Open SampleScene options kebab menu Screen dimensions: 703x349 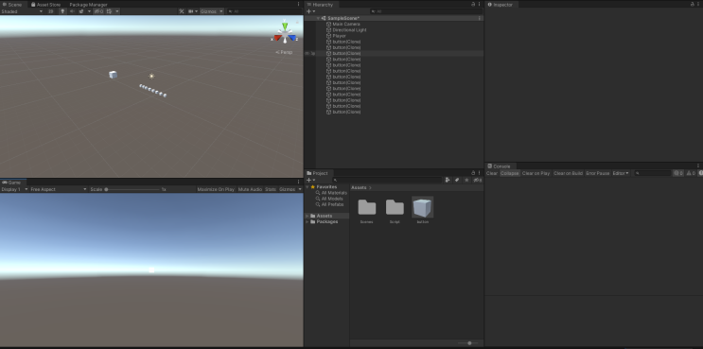point(480,18)
